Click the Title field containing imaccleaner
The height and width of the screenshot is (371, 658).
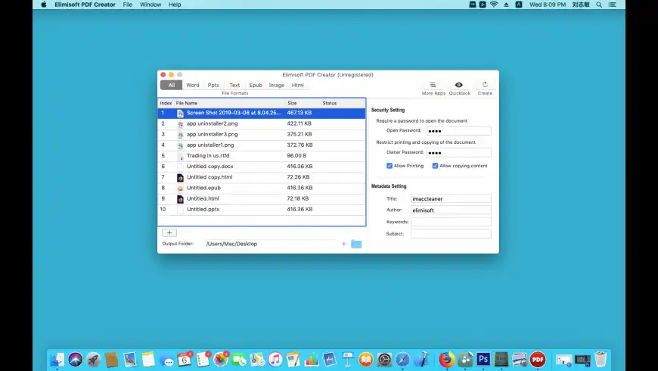[x=451, y=198]
